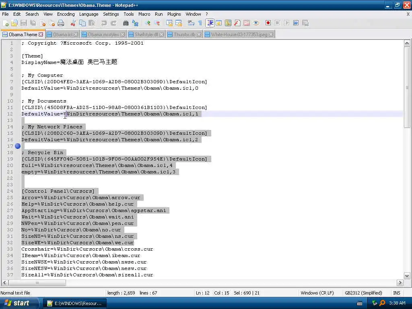Open the Language menu
This screenshot has width=412, height=309.
click(89, 14)
